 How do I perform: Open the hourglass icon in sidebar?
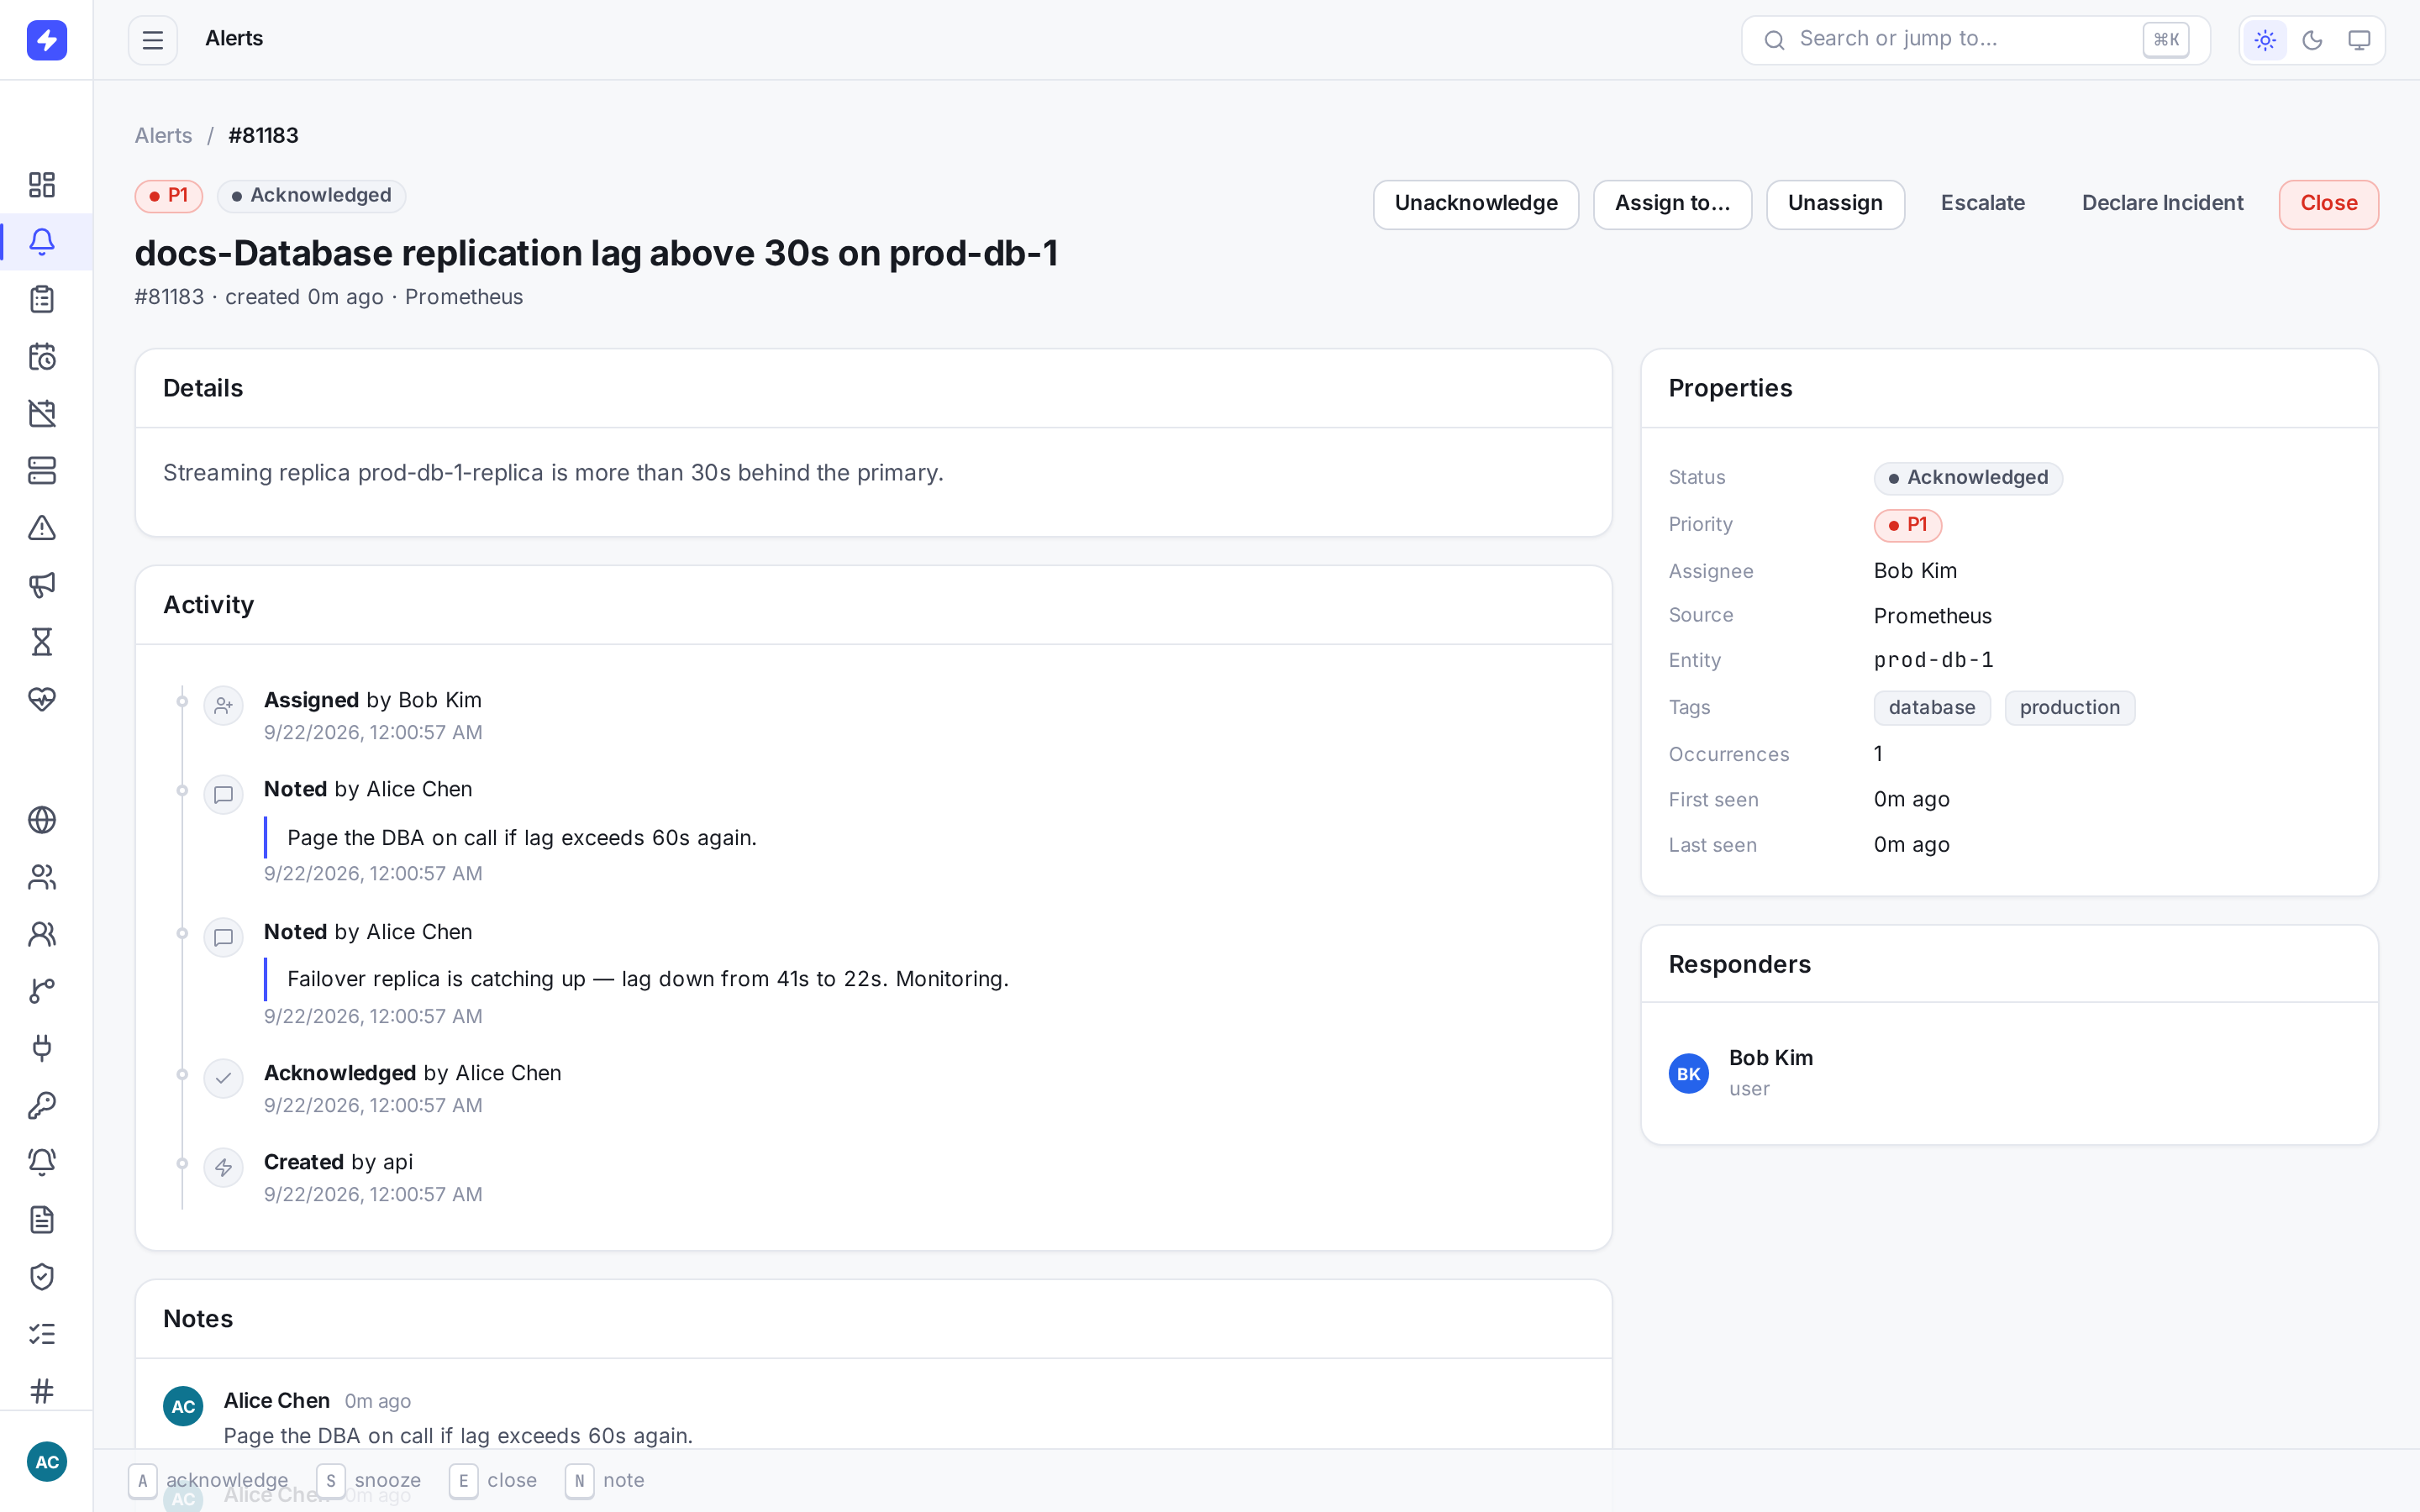(42, 641)
